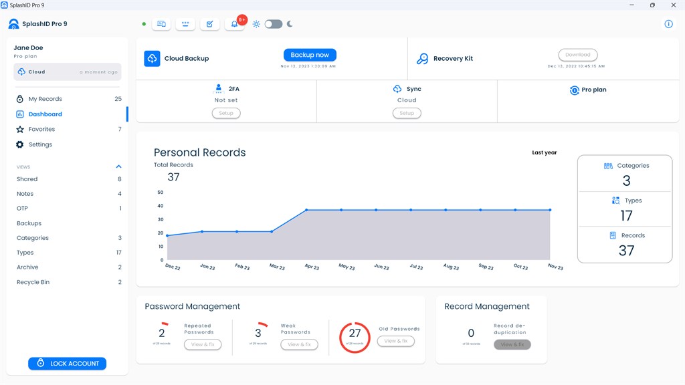Click the Apr 23 data point on chart
685x385 pixels.
click(x=306, y=210)
